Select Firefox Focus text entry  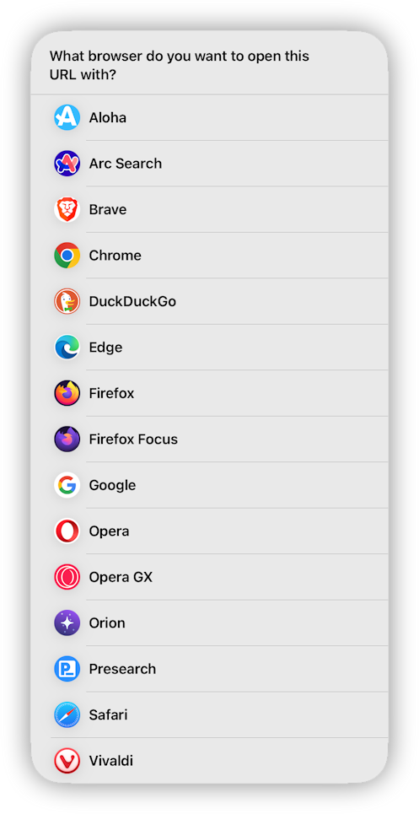click(133, 439)
